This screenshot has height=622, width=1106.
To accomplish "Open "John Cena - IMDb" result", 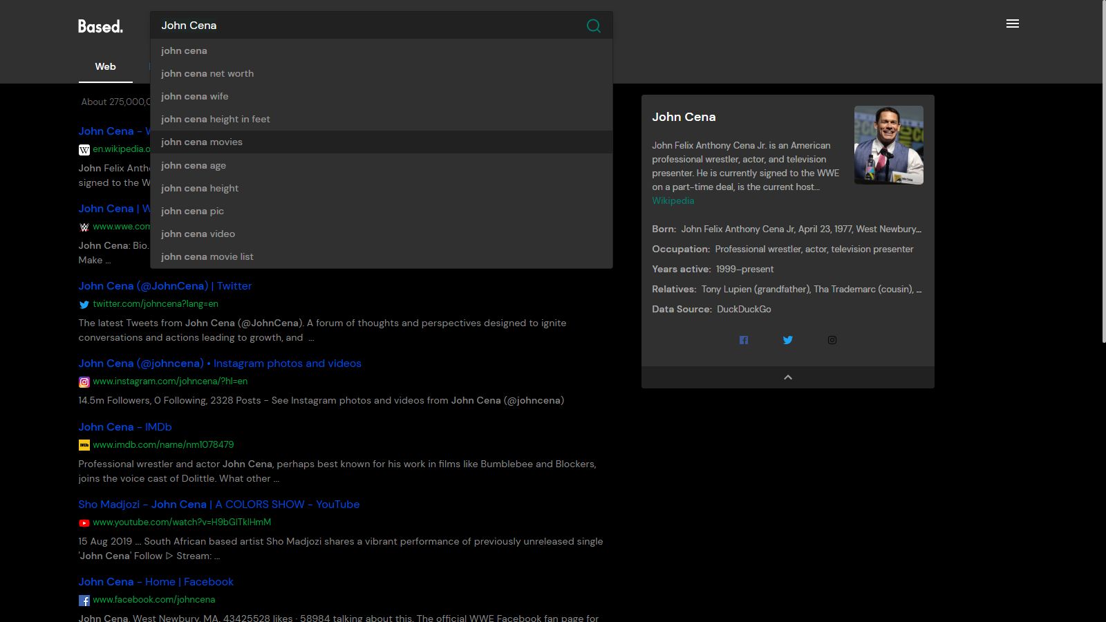I will click(x=125, y=427).
